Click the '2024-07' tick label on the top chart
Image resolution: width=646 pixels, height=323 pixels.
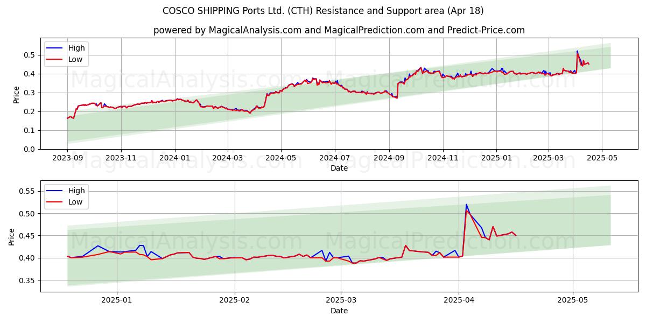335,158
